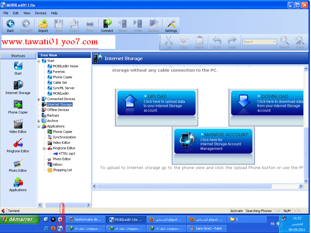The width and height of the screenshot is (311, 233).
Task: Select the 47781.mp3 ringtone file
Action: 67,154
